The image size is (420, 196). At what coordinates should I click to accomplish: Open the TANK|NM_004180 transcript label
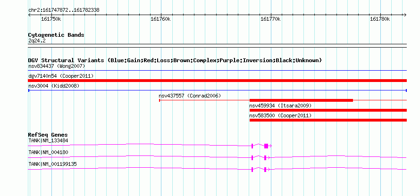point(48,152)
